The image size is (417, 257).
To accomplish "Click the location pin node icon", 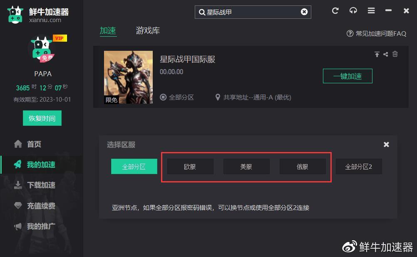I will [218, 97].
